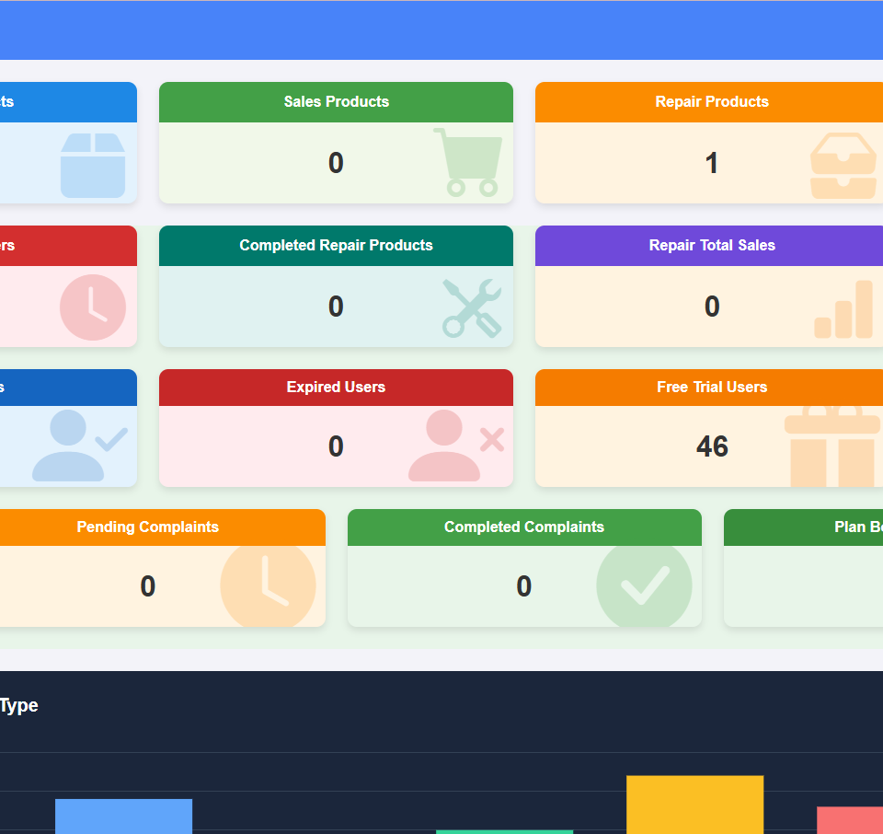883x834 pixels.
Task: Click the Repair Products count of 1
Action: (712, 164)
